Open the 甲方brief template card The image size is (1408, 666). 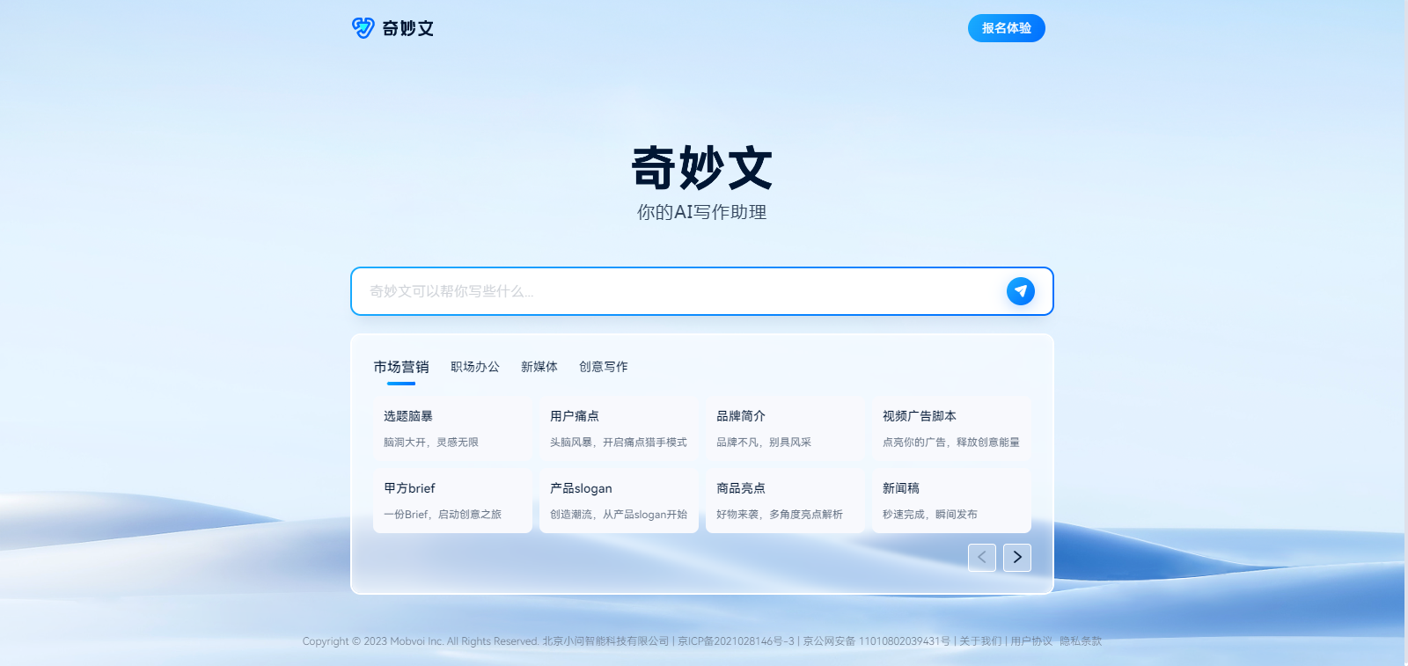452,500
